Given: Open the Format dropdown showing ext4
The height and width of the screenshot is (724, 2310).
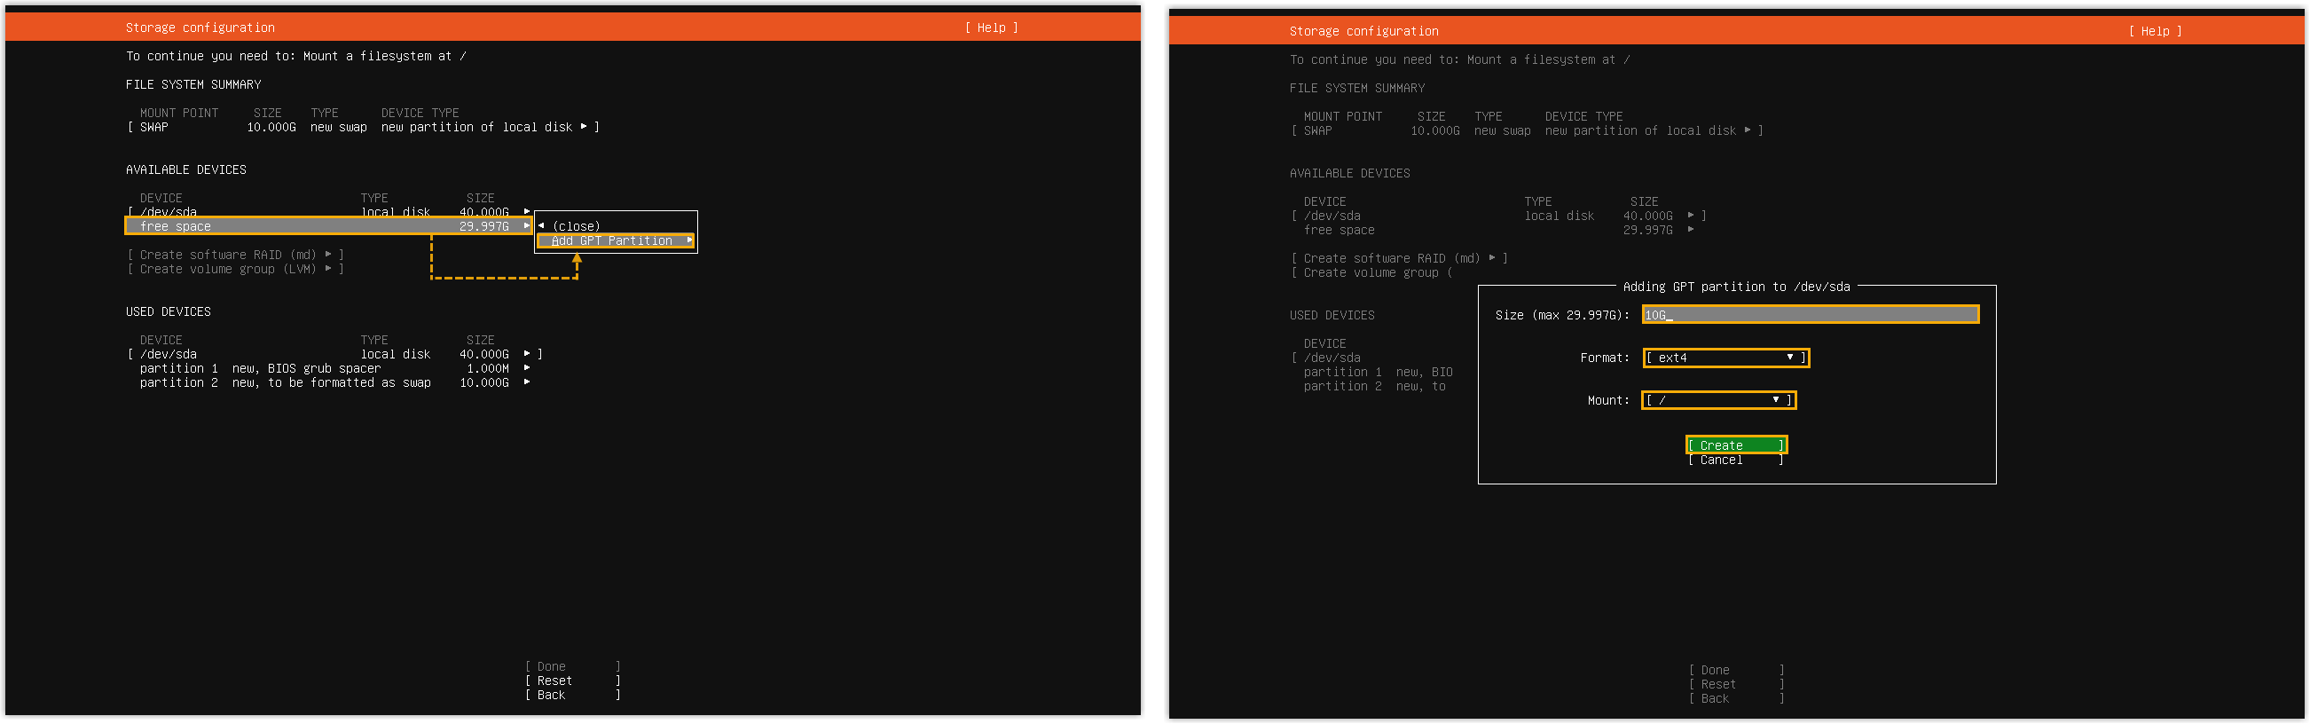Looking at the screenshot, I should 1725,358.
